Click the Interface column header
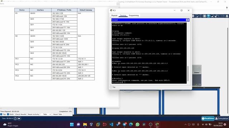 pyautogui.click(x=40, y=10)
